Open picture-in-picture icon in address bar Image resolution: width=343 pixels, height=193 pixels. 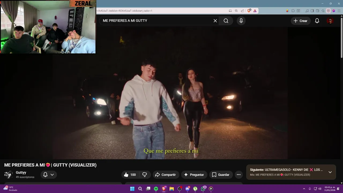[x=230, y=11]
